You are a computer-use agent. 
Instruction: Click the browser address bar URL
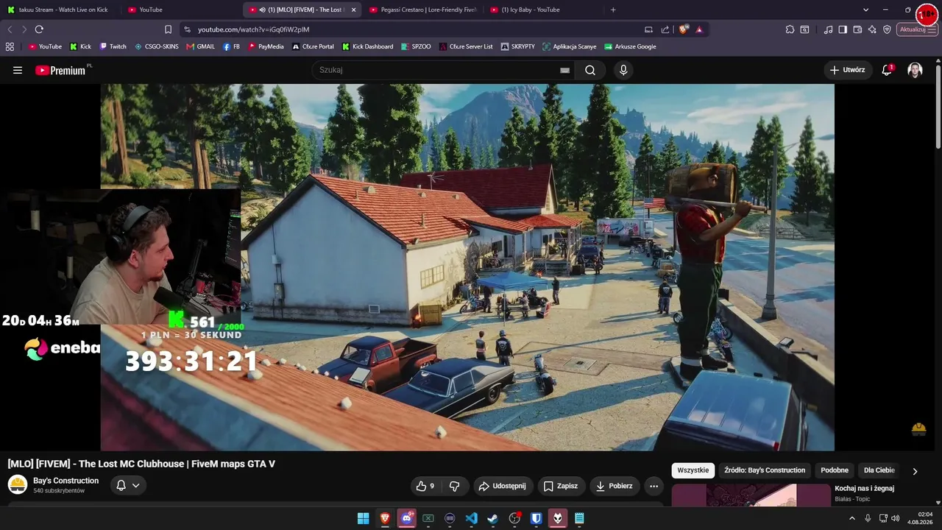[x=253, y=29]
